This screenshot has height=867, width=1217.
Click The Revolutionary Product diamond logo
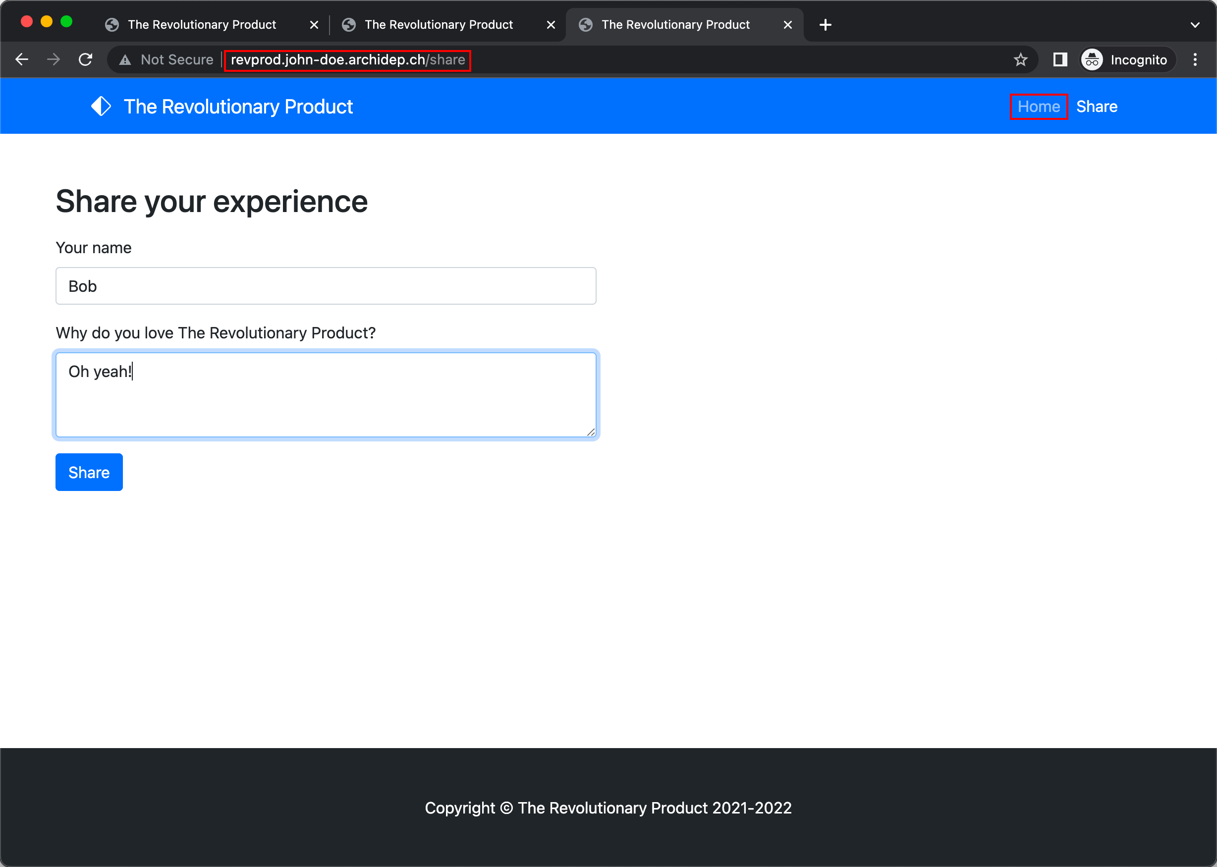[101, 106]
